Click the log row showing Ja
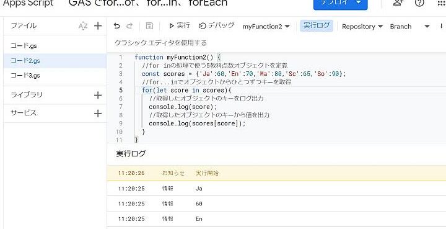 click(x=276, y=188)
